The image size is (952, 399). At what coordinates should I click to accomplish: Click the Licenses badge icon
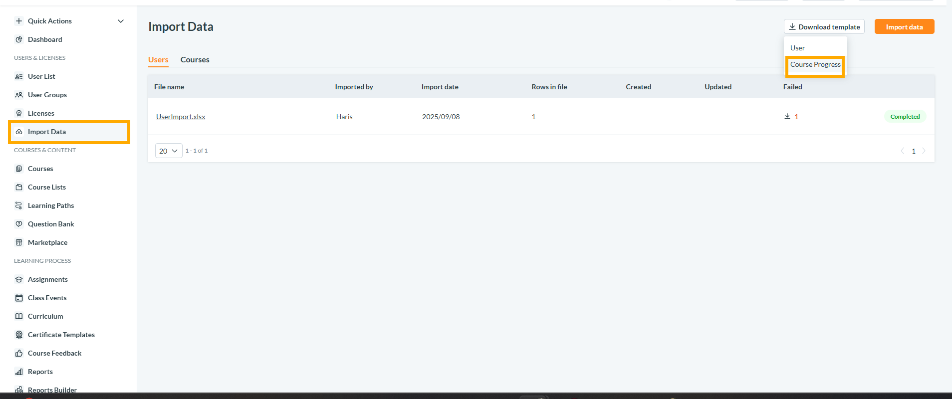point(19,113)
